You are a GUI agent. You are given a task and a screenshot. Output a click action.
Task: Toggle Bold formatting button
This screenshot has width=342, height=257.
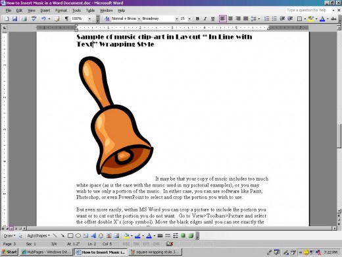click(x=197, y=18)
